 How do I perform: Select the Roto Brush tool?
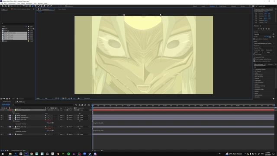pos(48,6)
